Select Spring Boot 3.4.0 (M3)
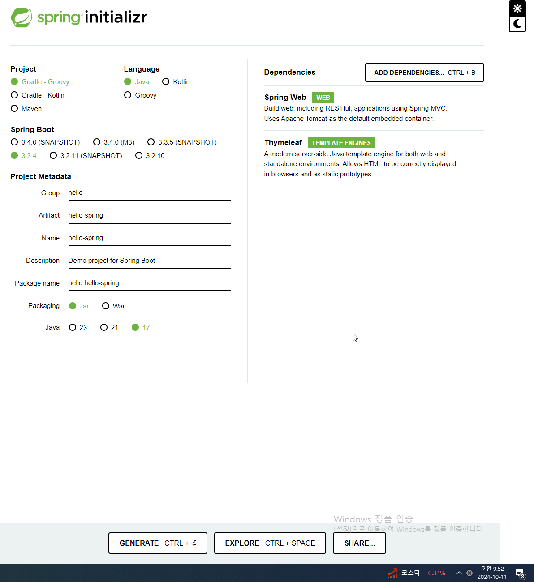Viewport: 534px width, 582px height. click(114, 142)
